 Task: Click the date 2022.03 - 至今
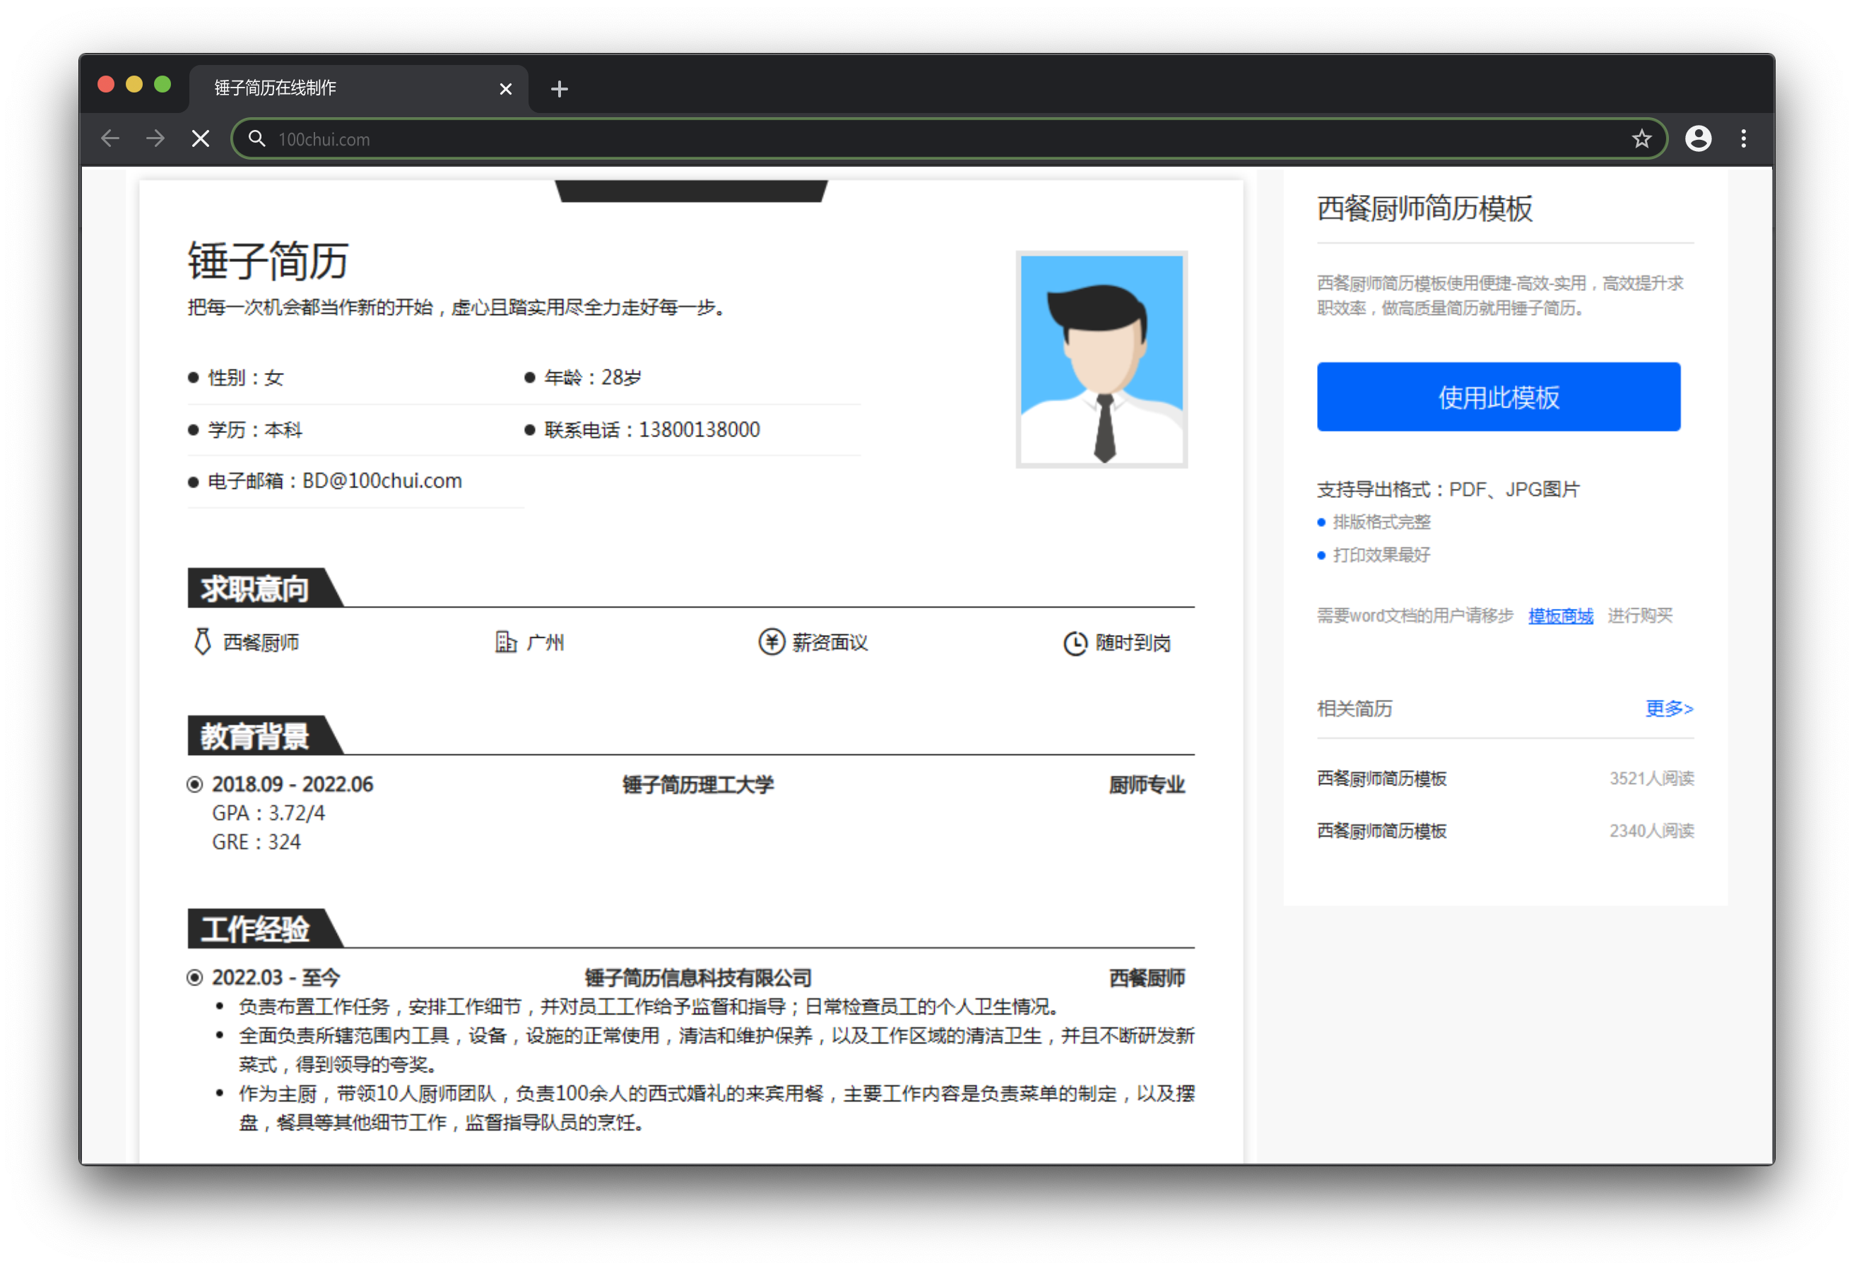point(276,978)
